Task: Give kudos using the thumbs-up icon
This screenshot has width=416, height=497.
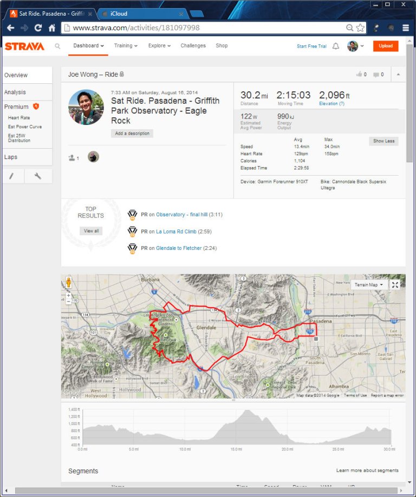Action: 360,74
